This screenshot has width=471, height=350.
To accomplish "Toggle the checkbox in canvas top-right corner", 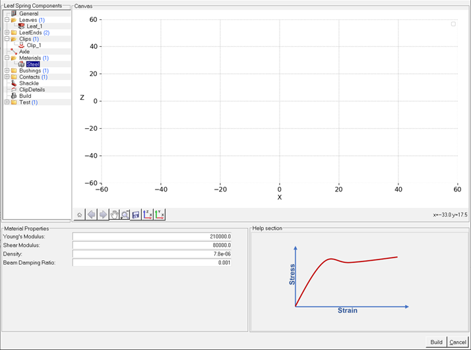I will [x=453, y=24].
